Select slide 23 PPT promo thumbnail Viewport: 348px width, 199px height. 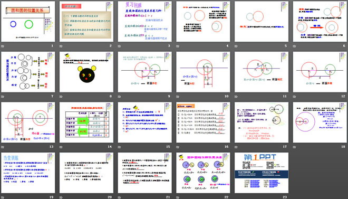262,173
